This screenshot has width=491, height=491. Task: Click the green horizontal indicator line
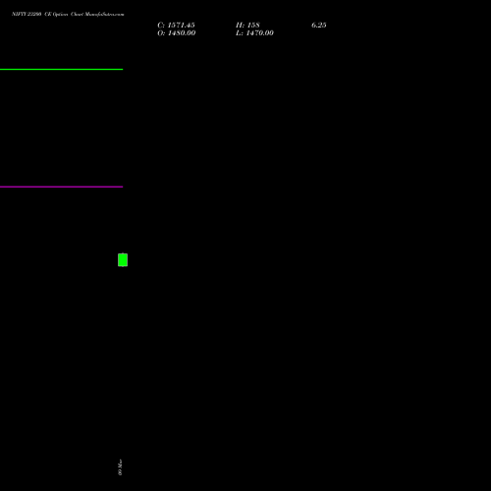coord(61,69)
